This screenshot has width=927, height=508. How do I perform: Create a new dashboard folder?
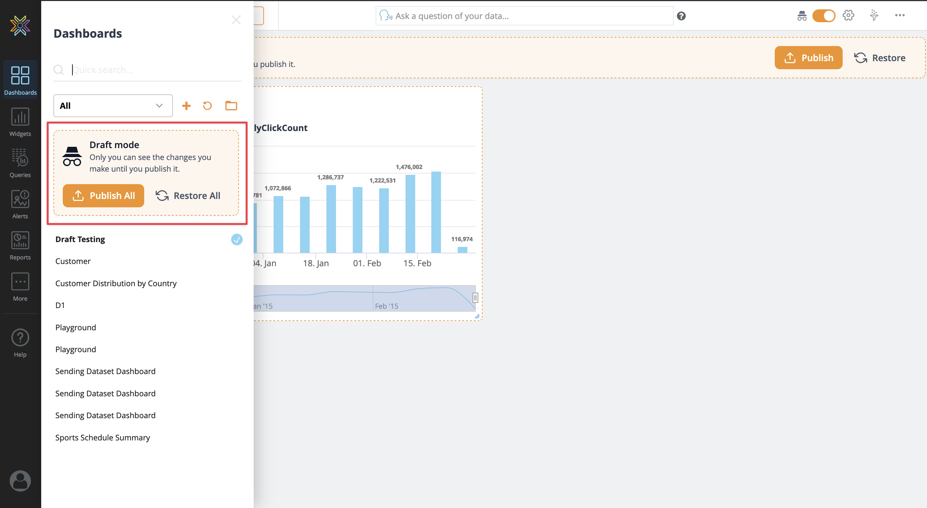pyautogui.click(x=231, y=106)
